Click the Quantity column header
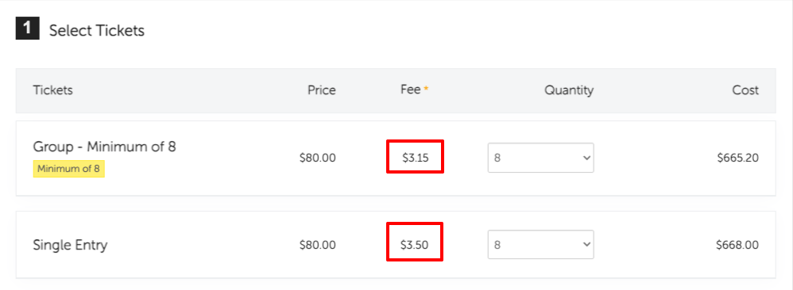This screenshot has width=793, height=290. (569, 91)
